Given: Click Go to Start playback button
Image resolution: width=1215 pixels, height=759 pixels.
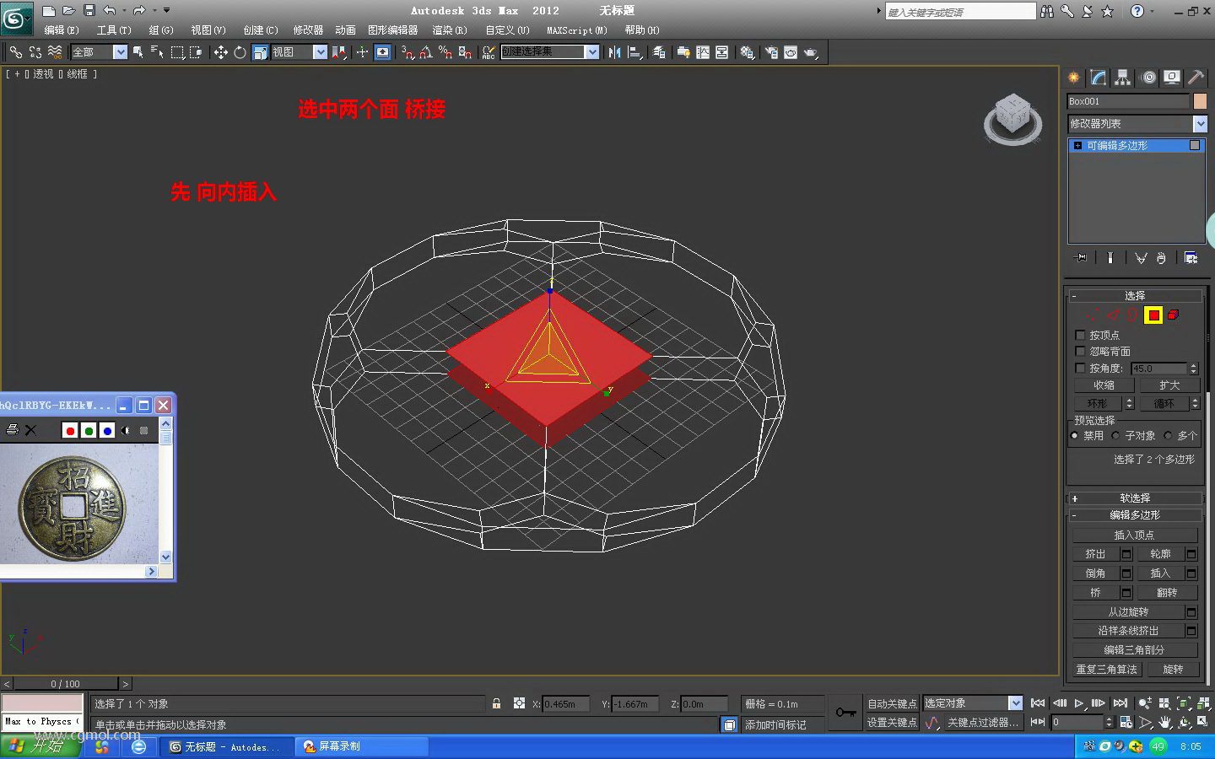Looking at the screenshot, I should click(x=1039, y=703).
